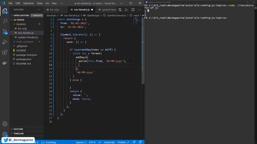Open the Source Control view

5,32
